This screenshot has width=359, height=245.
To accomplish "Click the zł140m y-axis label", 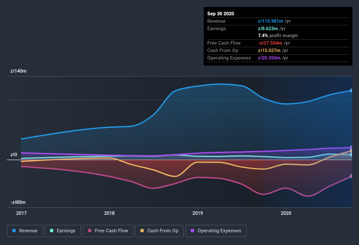I will point(18,71).
